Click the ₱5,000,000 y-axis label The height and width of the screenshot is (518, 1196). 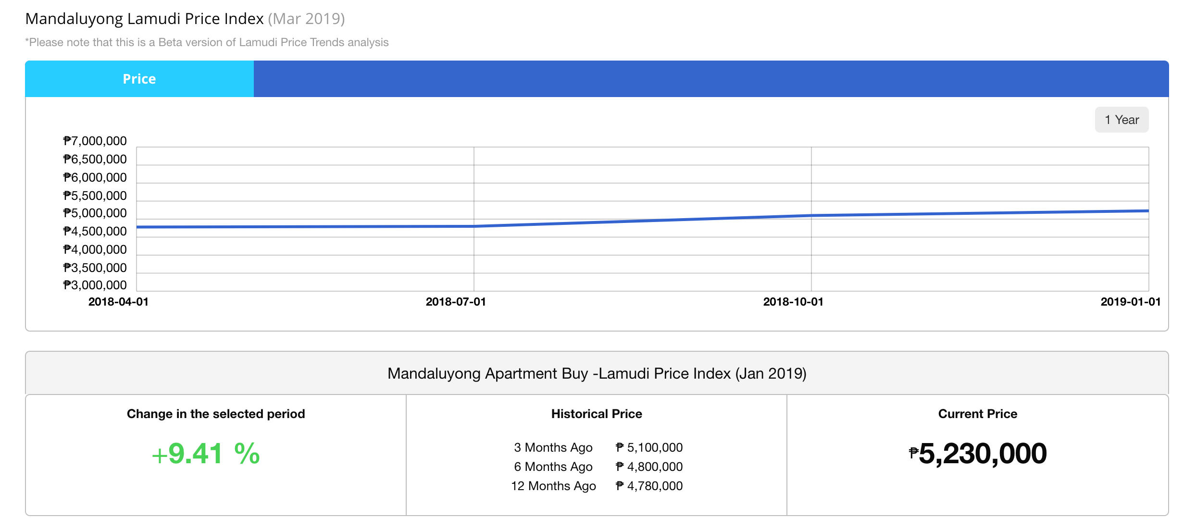pos(95,213)
